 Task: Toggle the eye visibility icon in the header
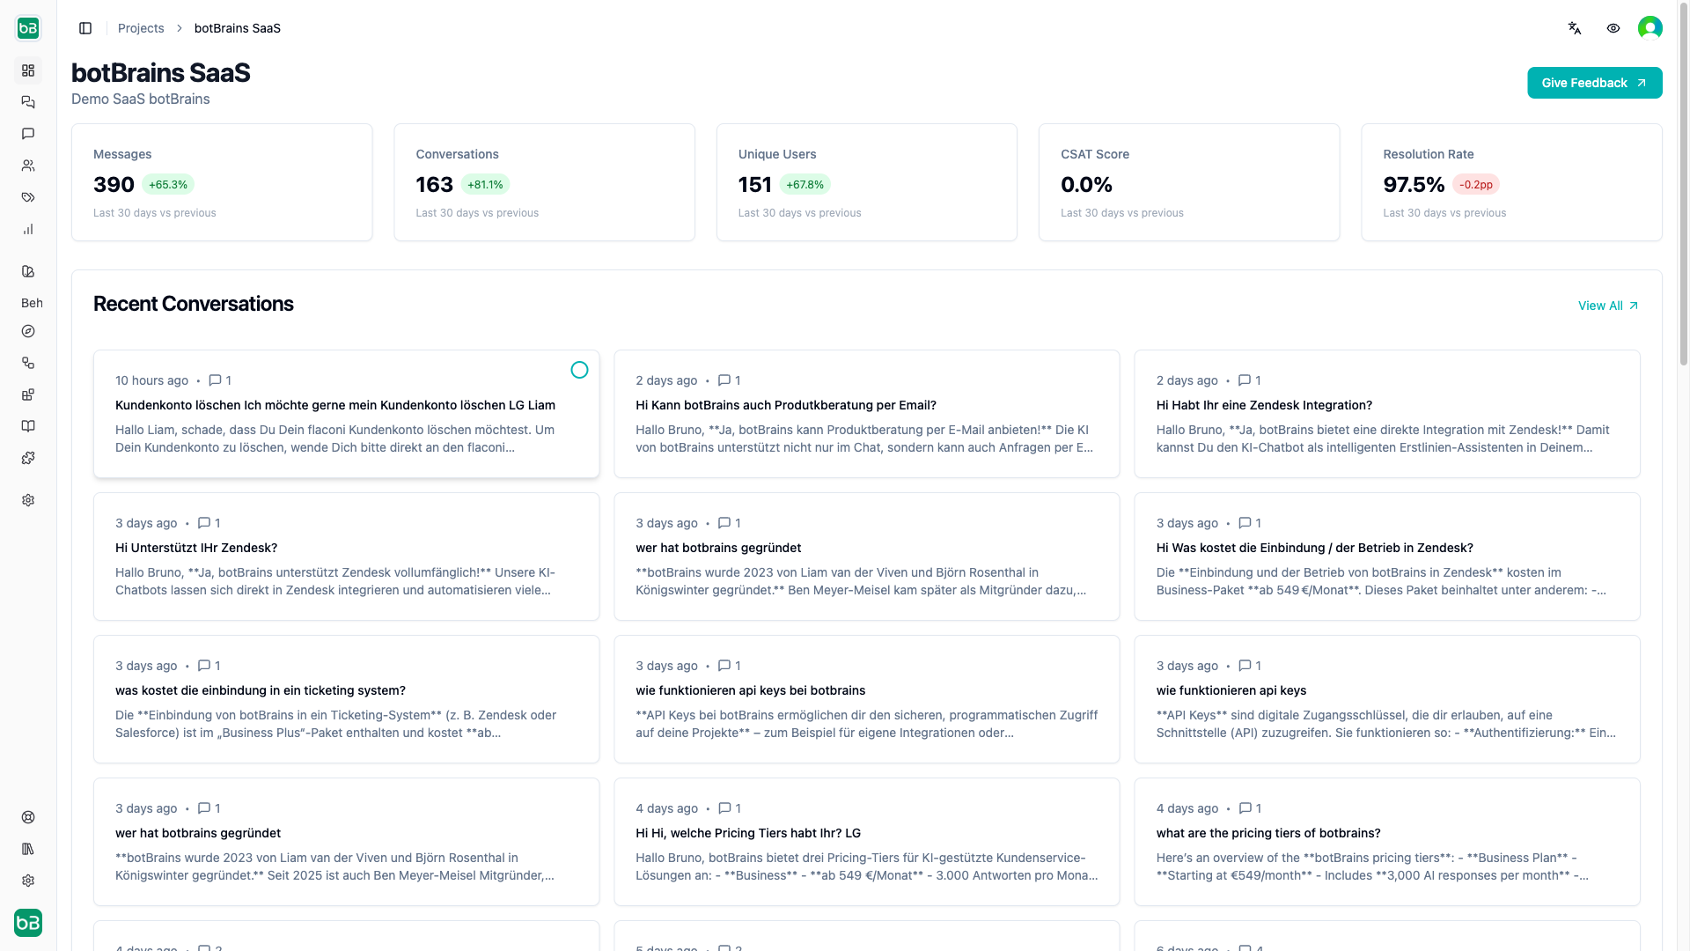click(1613, 28)
